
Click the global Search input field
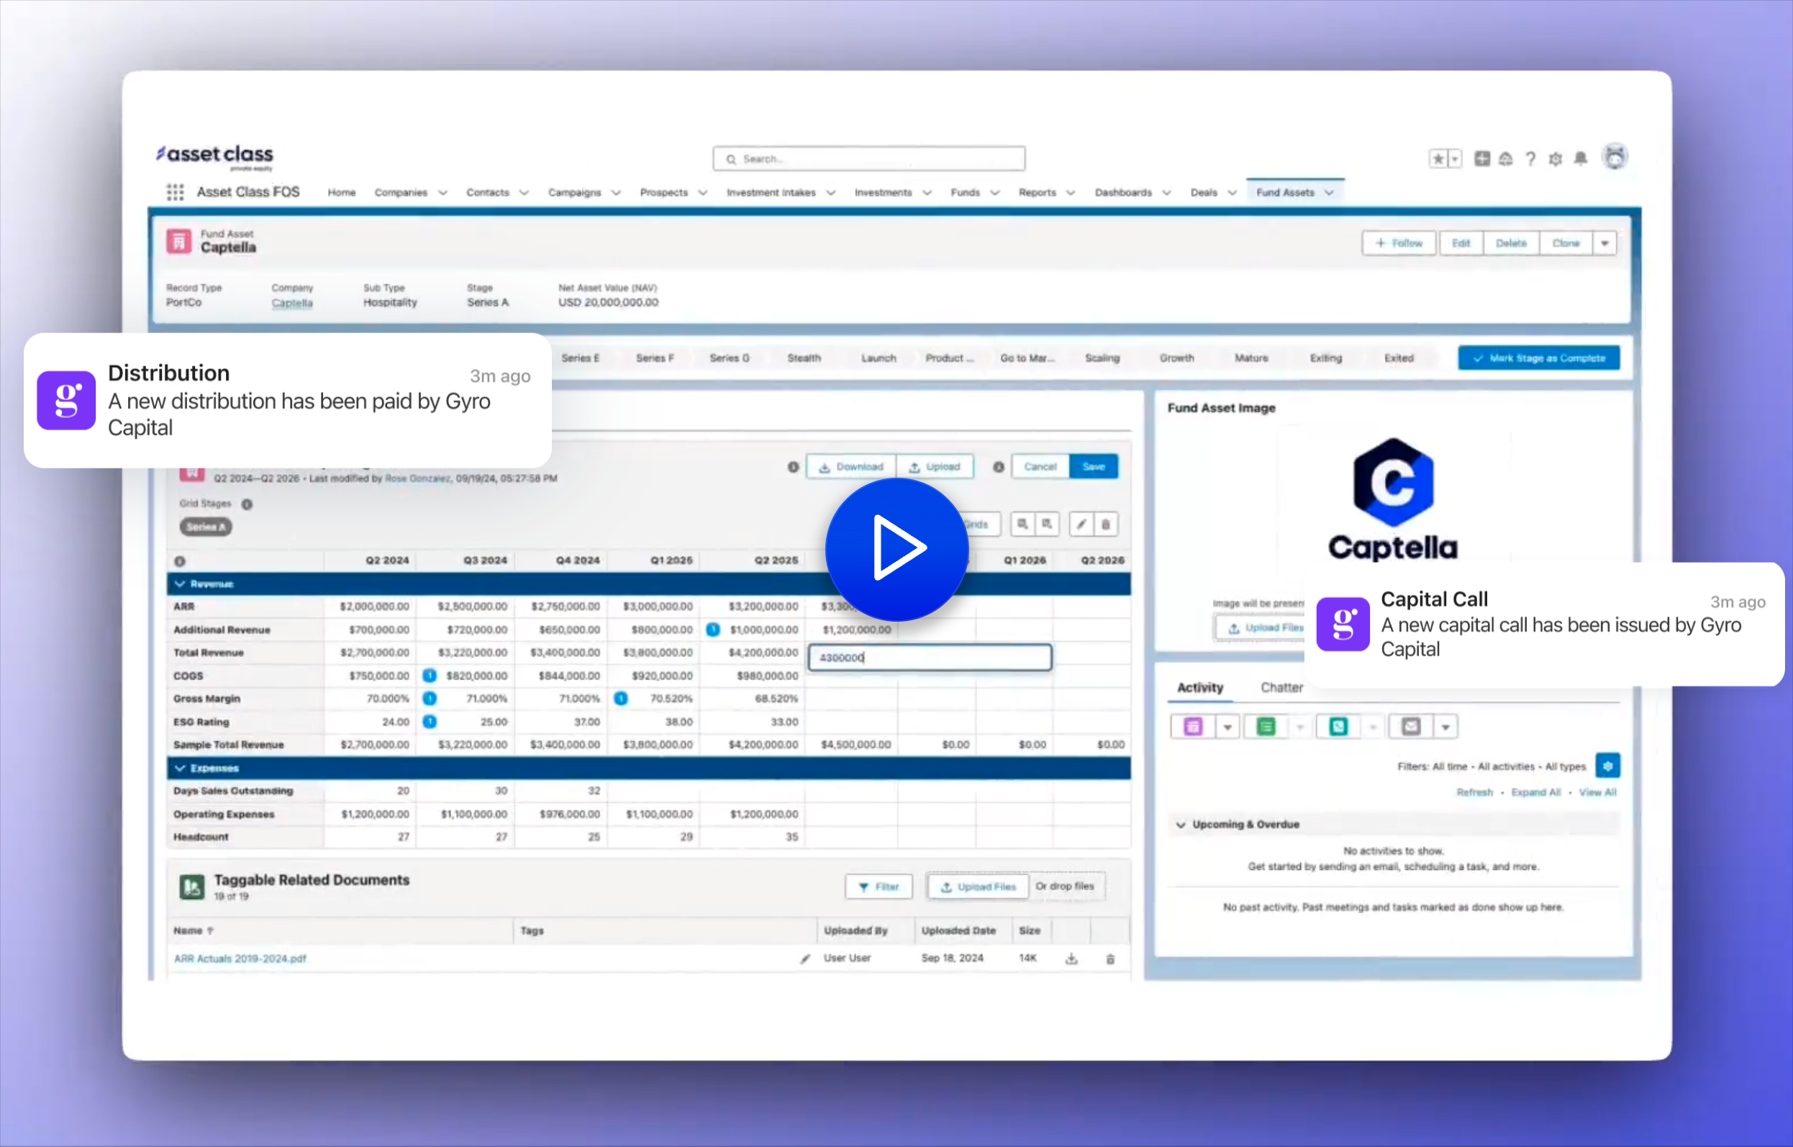[868, 158]
